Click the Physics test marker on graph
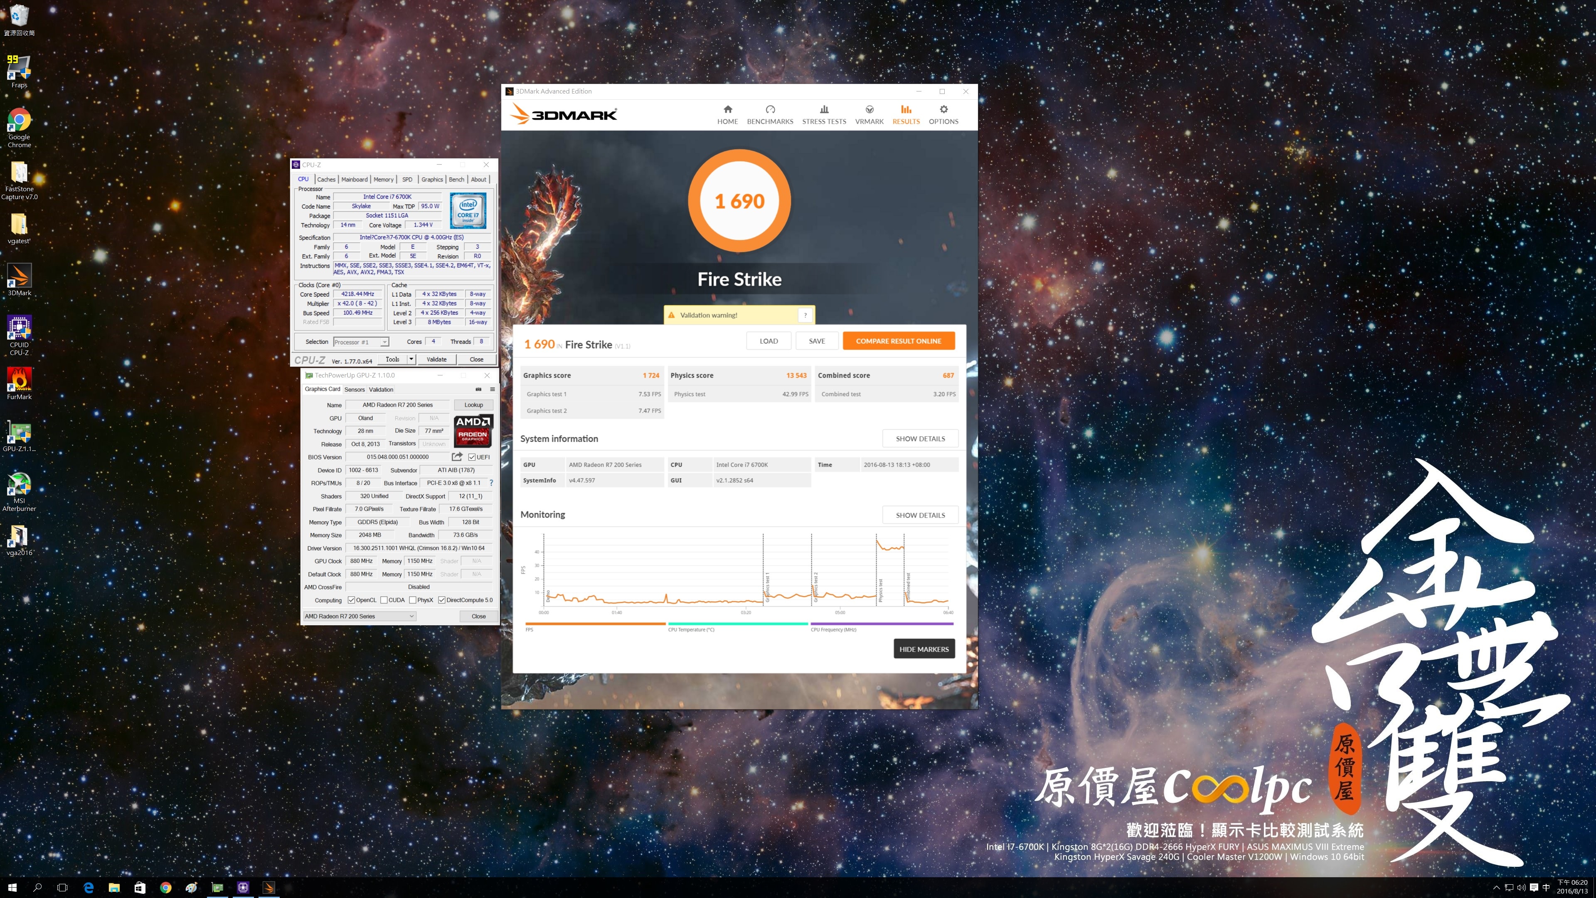1596x898 pixels. point(880,590)
